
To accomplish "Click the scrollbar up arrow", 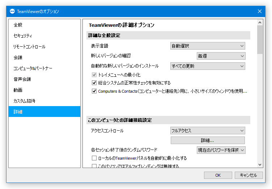I will (260, 22).
